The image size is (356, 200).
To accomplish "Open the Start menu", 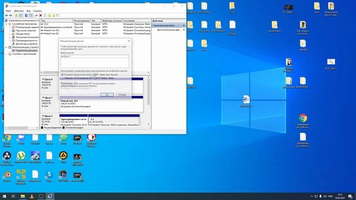I will coord(4,196).
